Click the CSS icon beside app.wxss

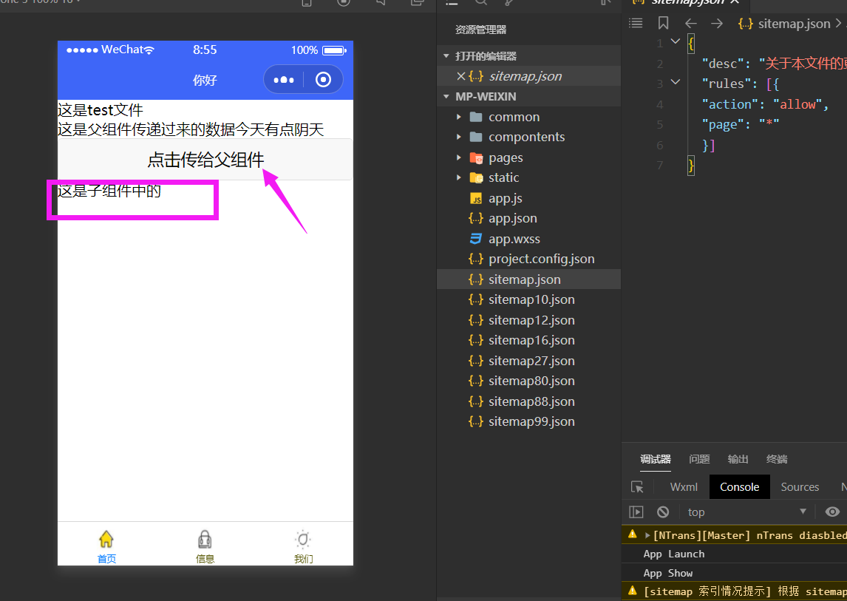click(x=476, y=239)
